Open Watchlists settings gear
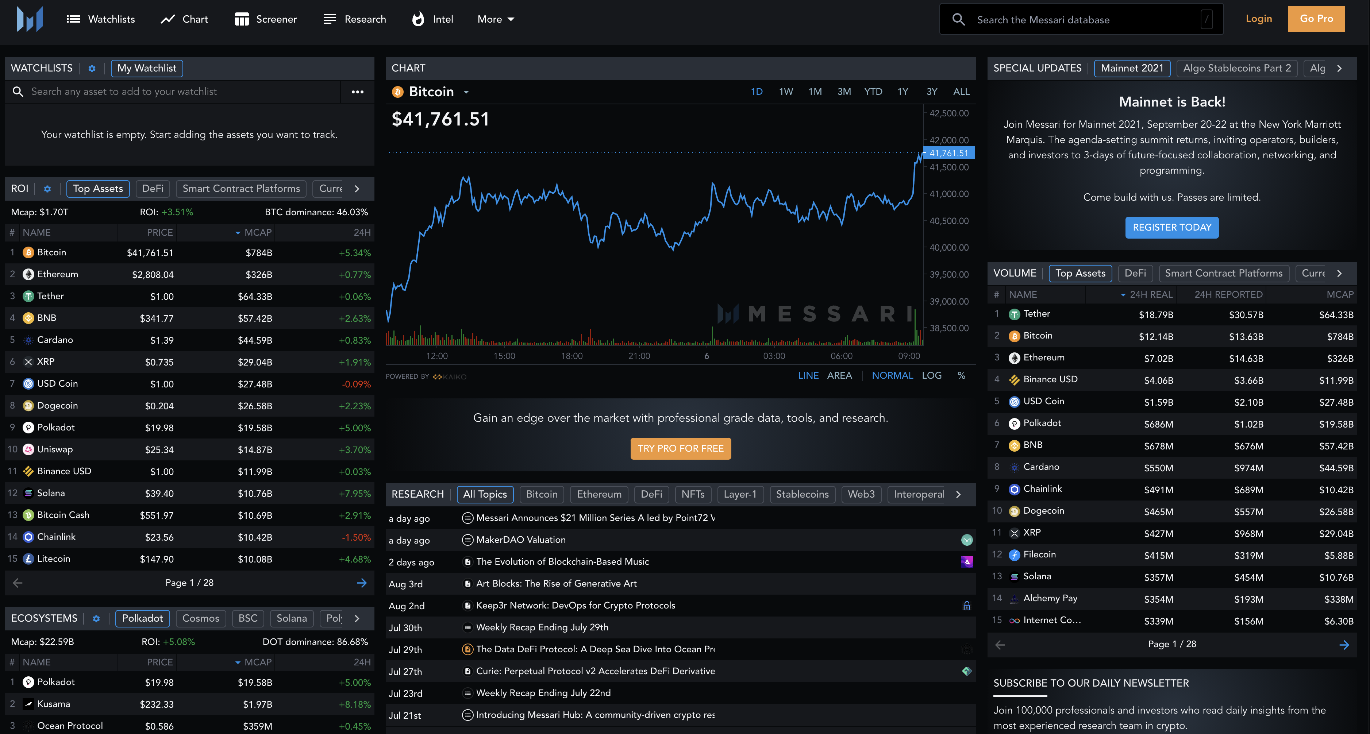The image size is (1370, 734). [x=92, y=69]
